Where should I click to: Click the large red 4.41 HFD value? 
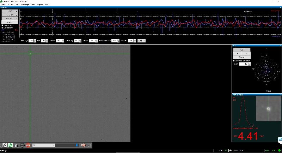click(248, 136)
